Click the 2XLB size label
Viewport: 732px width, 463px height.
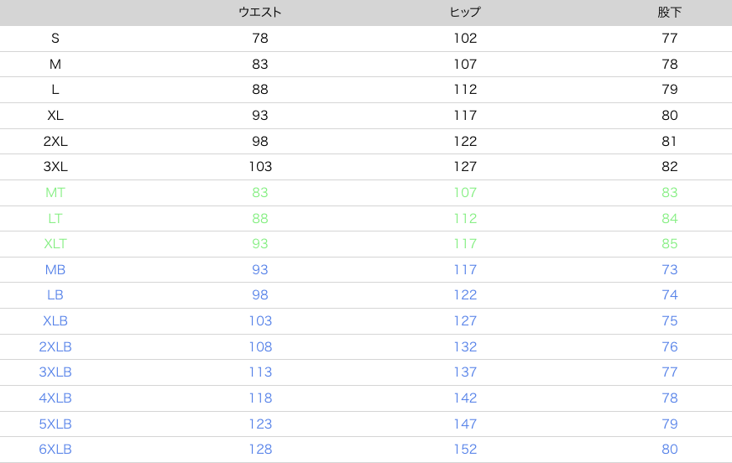55,347
